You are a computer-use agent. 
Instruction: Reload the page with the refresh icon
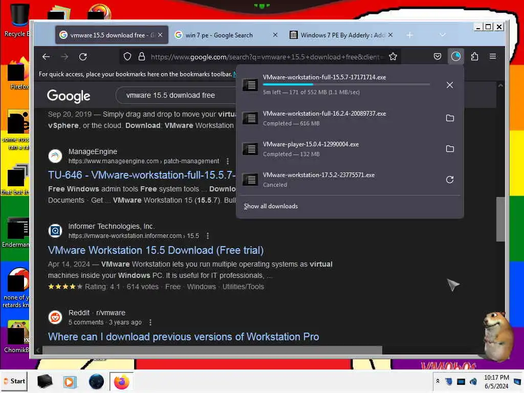pos(83,57)
